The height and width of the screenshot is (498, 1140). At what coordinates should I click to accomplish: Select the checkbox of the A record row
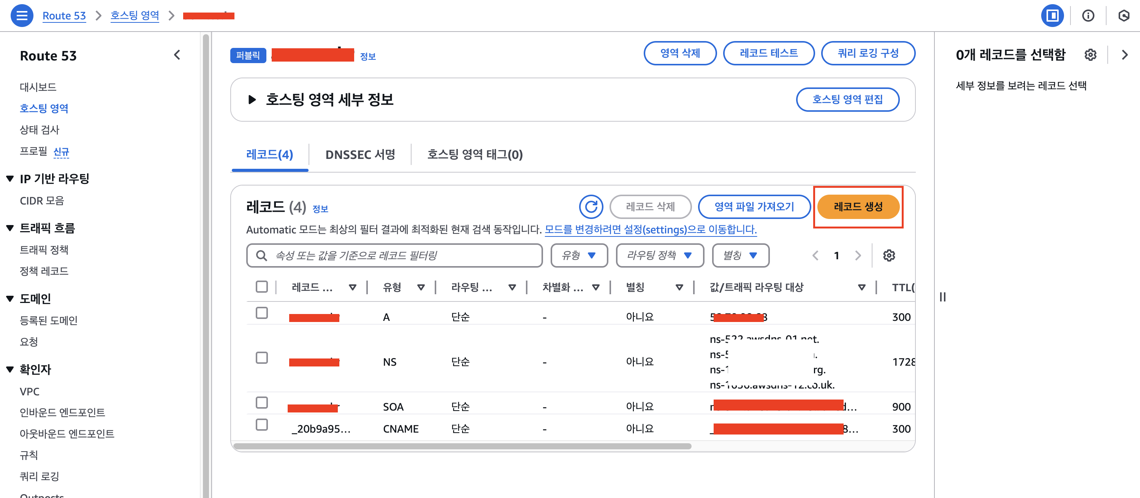coord(262,312)
